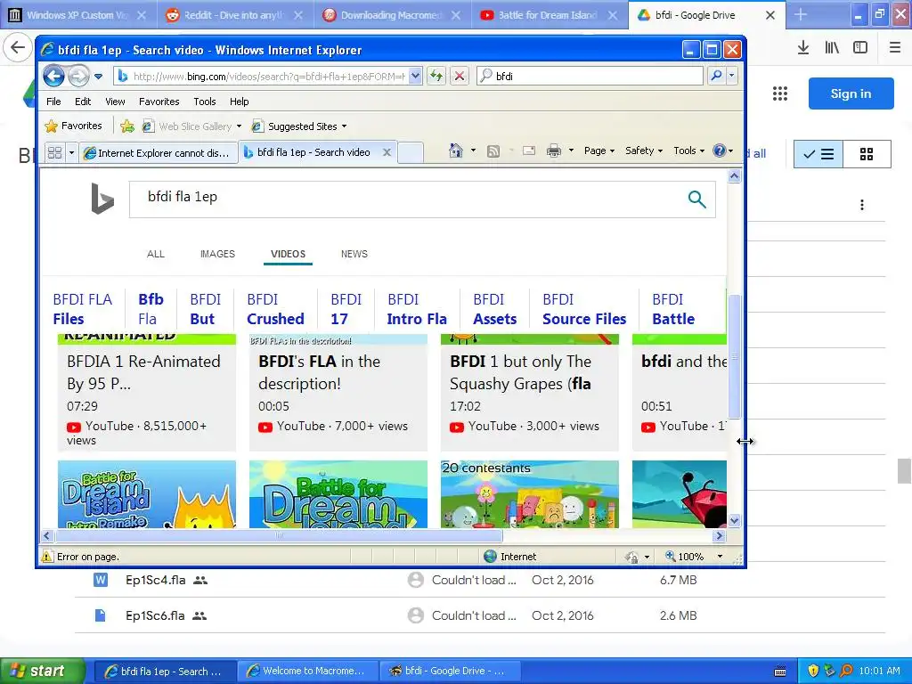Open the Google apps grid icon
912x684 pixels.
tap(780, 94)
